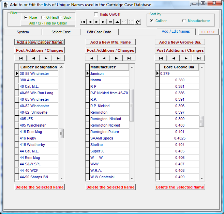Viewport: 224px width, 214px height.
Task: Sort by Manufacturer radio button
Action: tap(184, 21)
